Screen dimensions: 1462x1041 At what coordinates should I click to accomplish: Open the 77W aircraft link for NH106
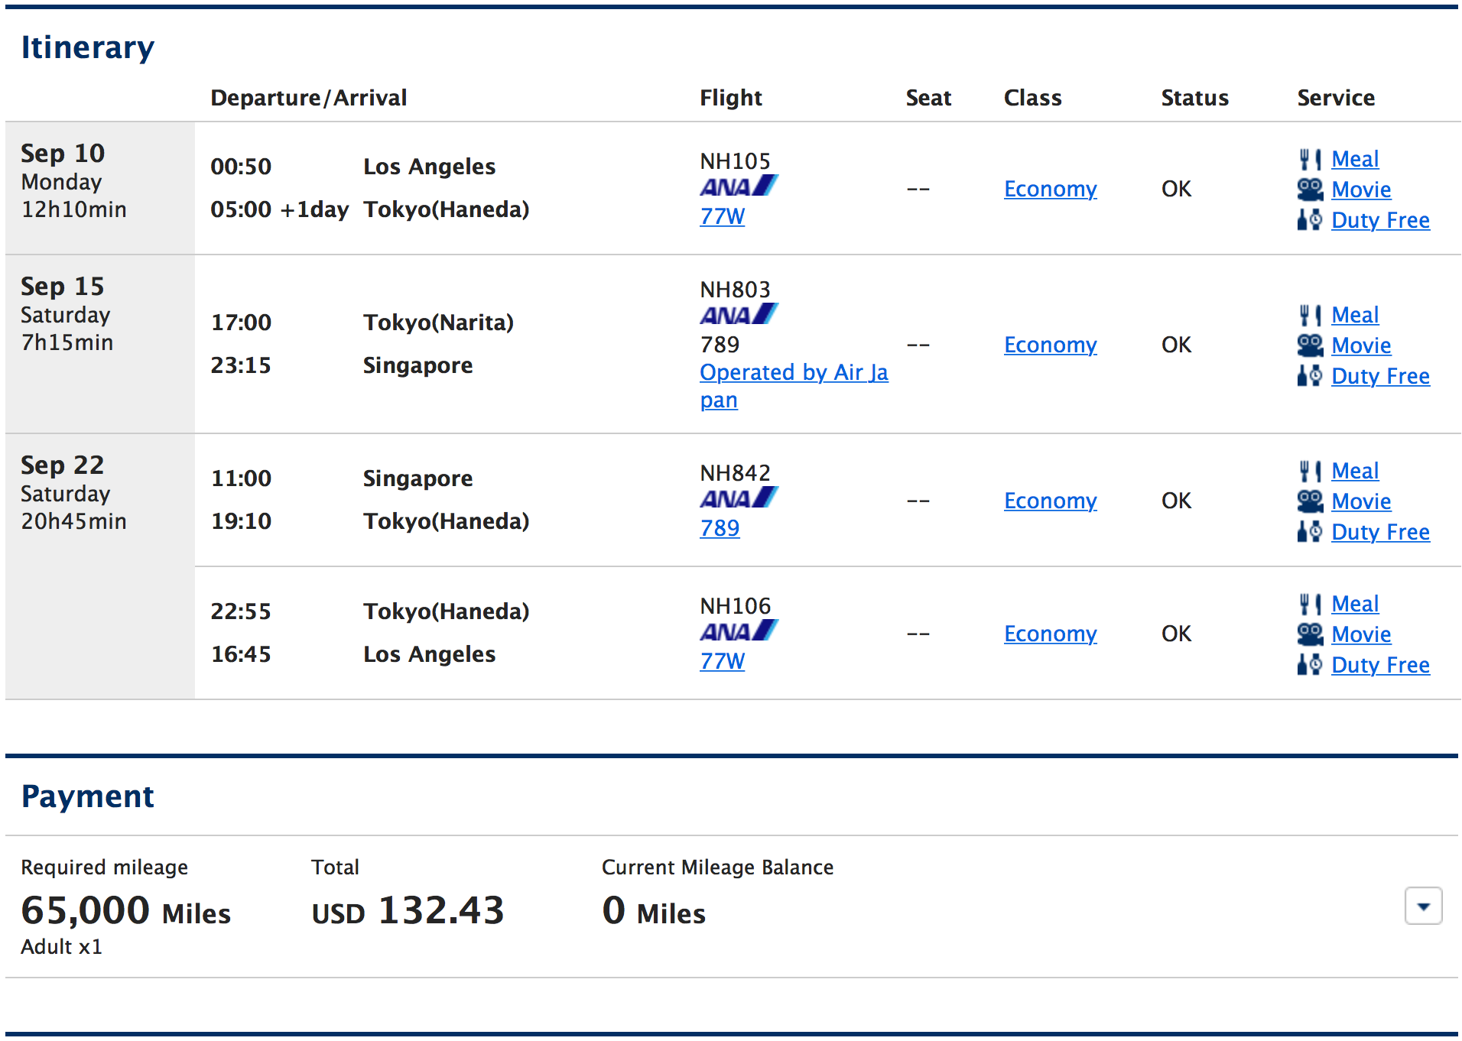(722, 662)
